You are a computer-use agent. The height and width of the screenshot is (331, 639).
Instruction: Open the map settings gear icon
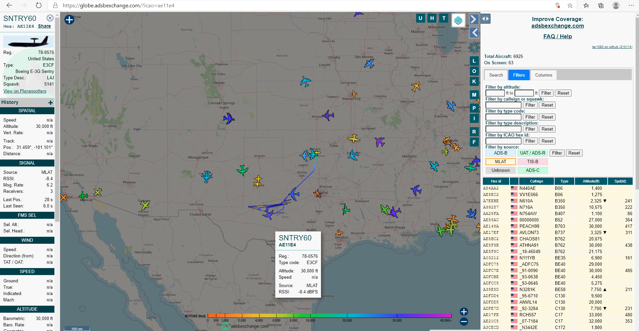coord(474,48)
